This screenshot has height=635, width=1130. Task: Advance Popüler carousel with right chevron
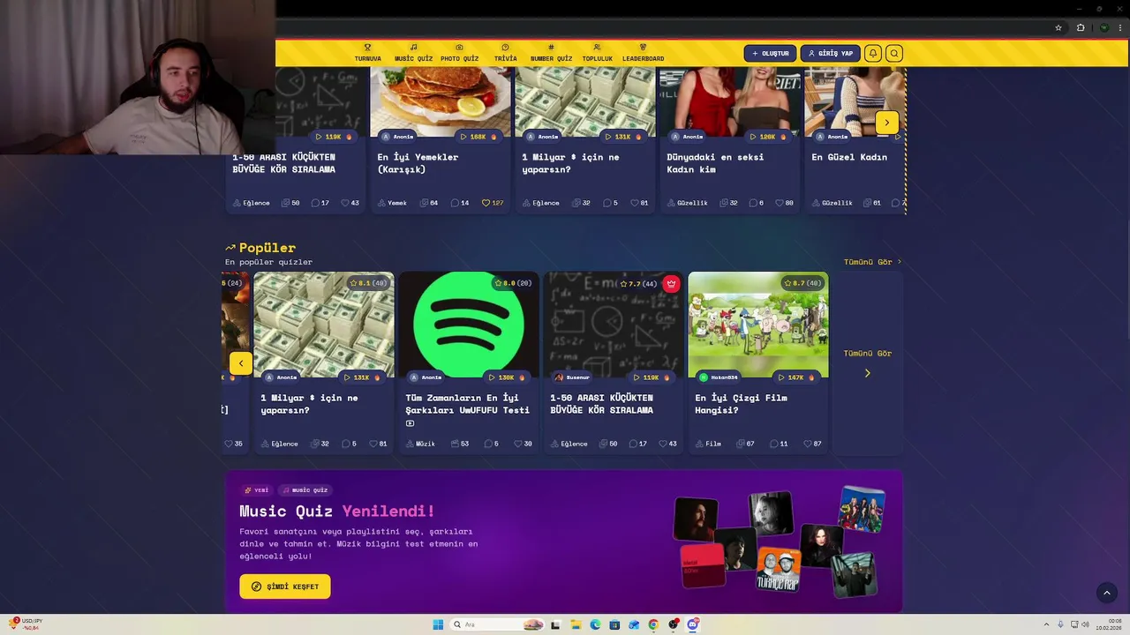click(x=867, y=373)
